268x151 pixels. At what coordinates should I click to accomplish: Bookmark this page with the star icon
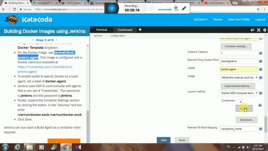point(258,9)
